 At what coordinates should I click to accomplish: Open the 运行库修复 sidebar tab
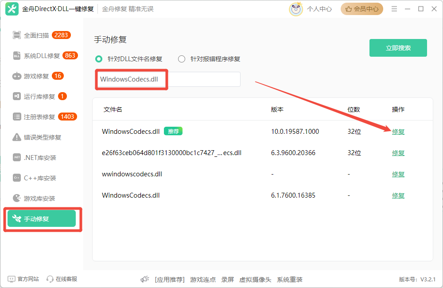coord(39,97)
